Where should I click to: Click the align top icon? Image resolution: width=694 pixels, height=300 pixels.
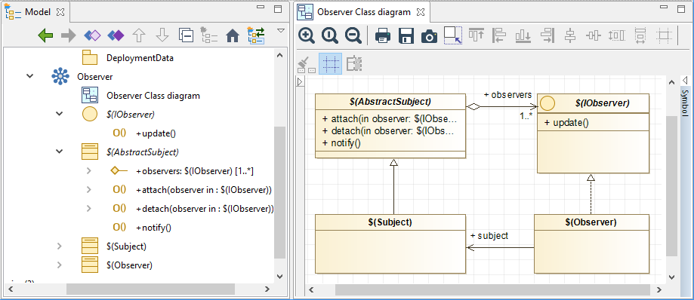click(477, 35)
